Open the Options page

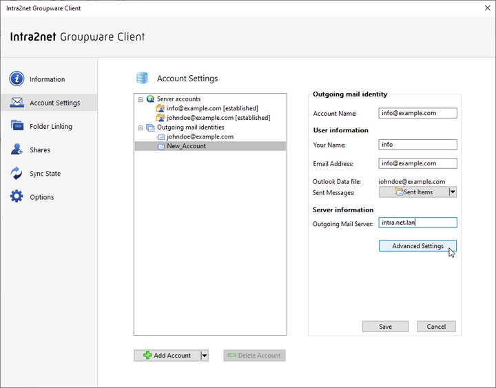tap(49, 197)
